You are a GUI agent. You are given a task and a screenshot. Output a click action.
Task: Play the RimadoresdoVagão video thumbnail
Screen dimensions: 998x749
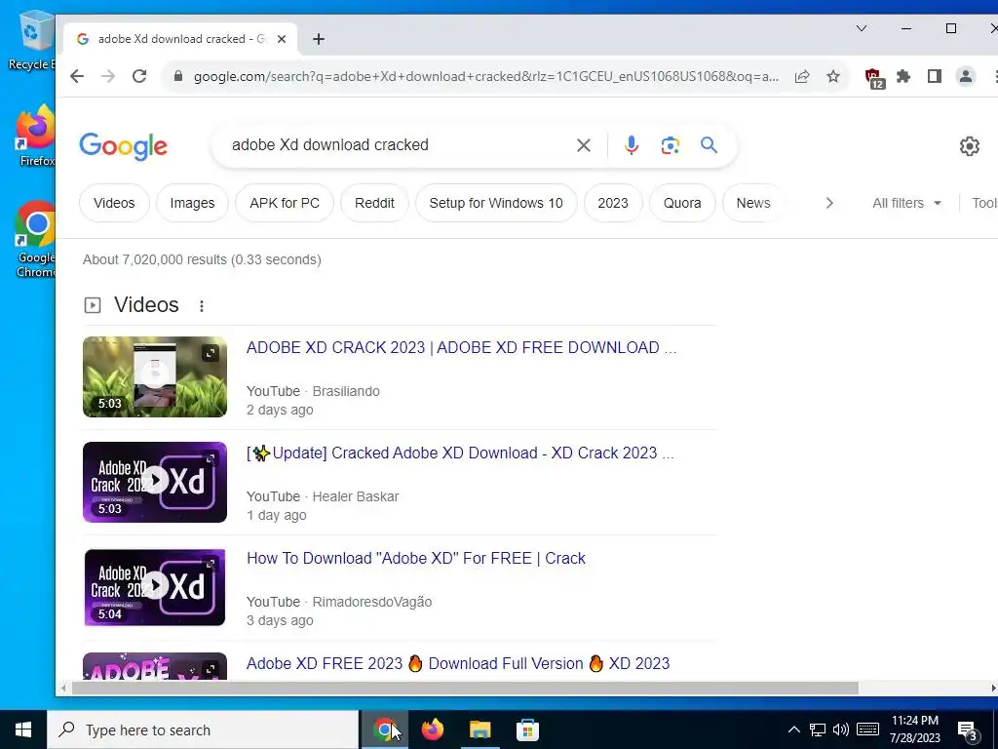(x=155, y=587)
